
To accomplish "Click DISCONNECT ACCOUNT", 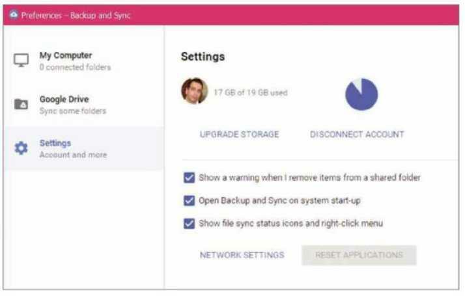I will click(357, 134).
